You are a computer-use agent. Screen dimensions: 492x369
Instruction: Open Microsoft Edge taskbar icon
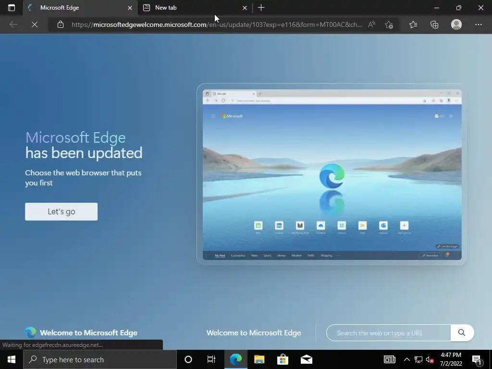pos(235,359)
